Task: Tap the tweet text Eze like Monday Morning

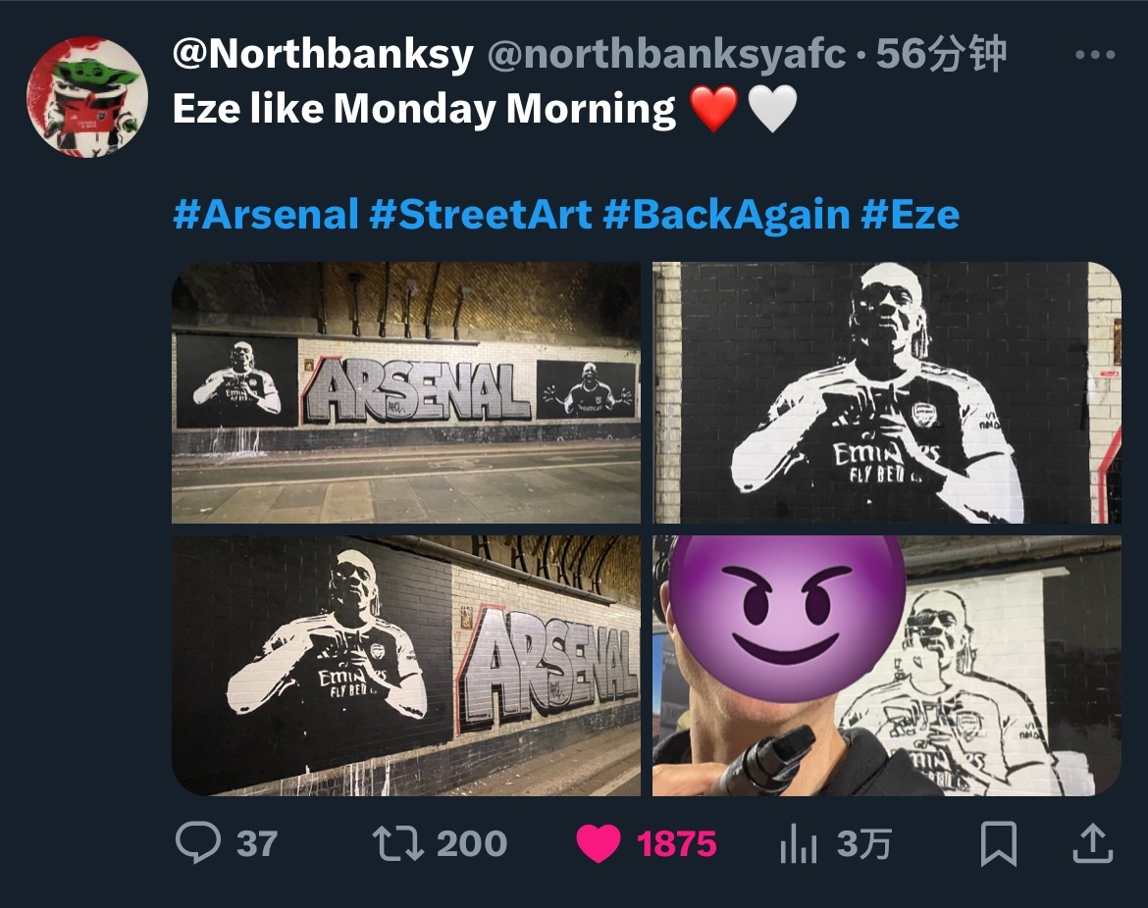Action: 424,109
